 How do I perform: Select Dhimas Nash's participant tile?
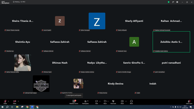(60, 63)
